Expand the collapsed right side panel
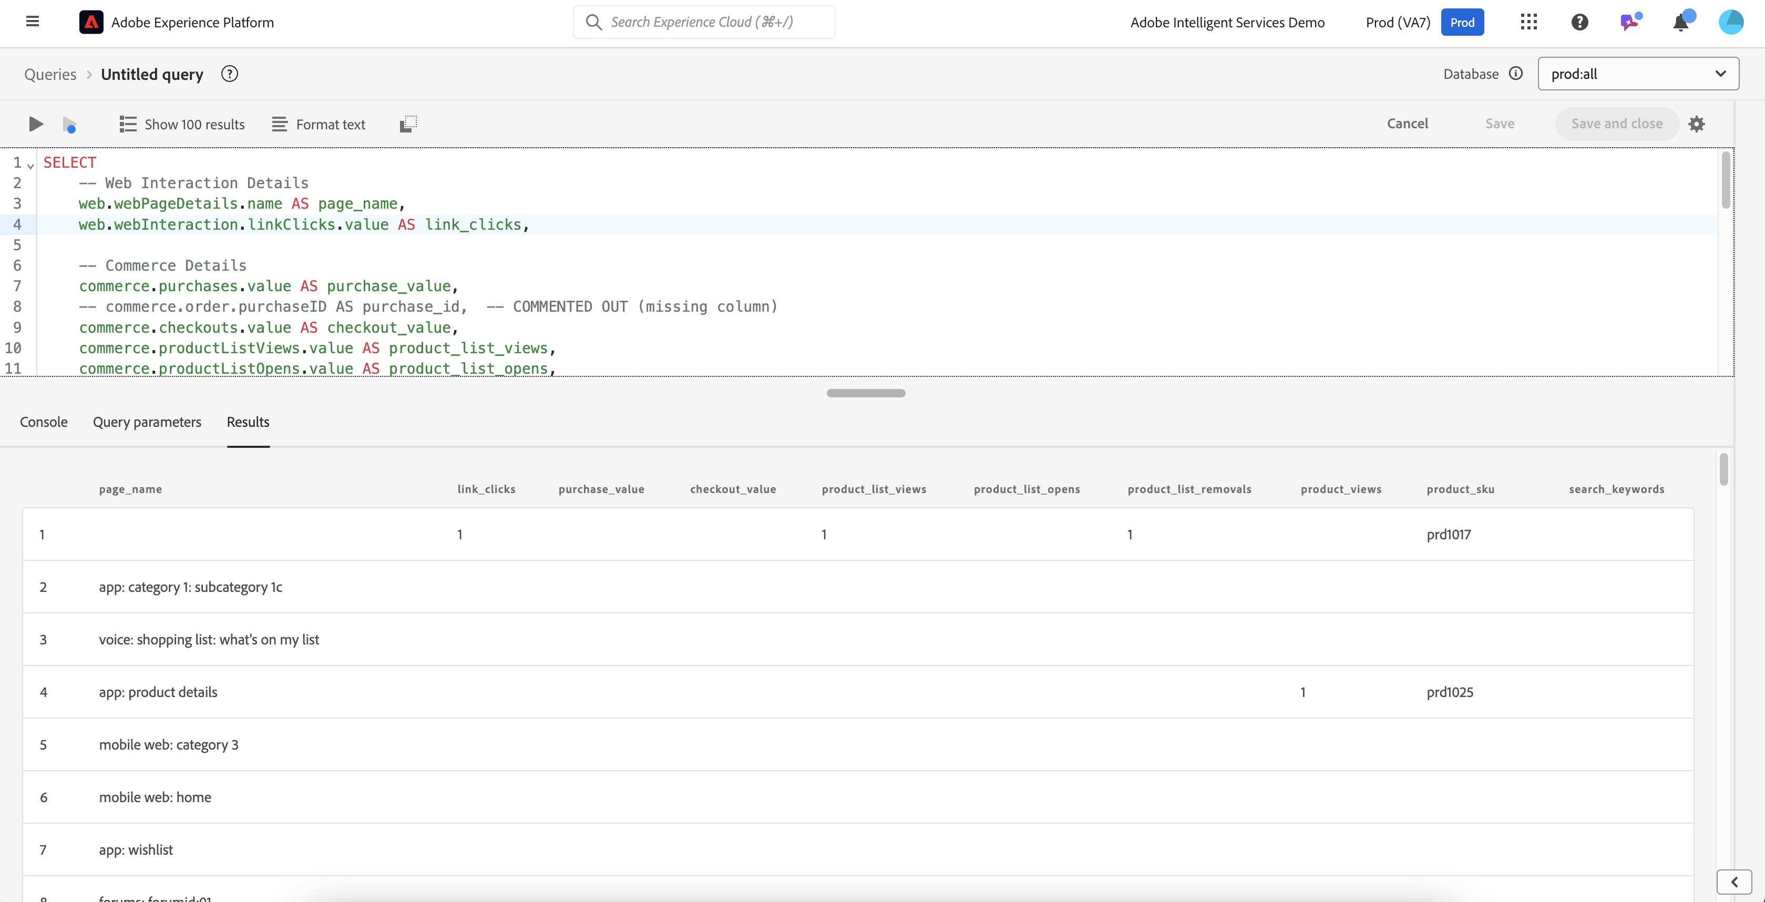This screenshot has width=1765, height=902. (1734, 882)
